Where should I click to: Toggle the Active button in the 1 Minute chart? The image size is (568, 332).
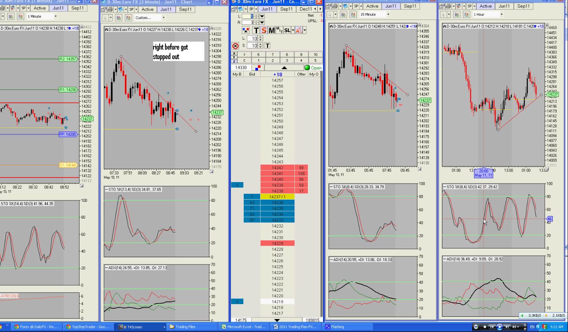pyautogui.click(x=39, y=8)
